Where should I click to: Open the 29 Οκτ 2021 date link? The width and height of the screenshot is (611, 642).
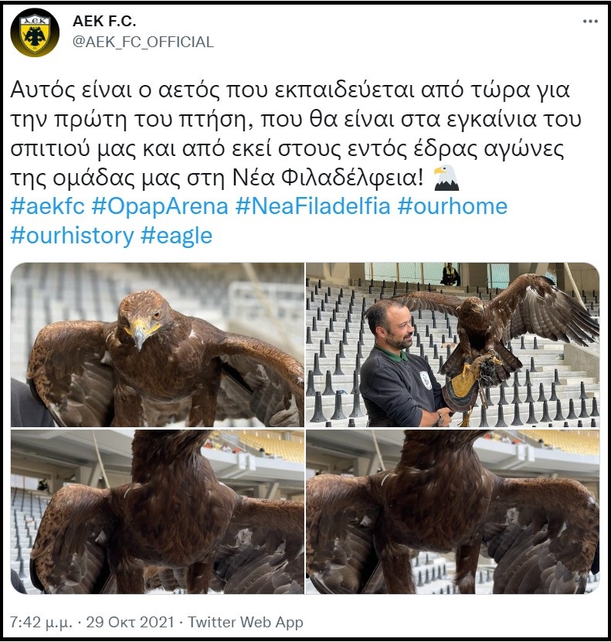pyautogui.click(x=130, y=623)
